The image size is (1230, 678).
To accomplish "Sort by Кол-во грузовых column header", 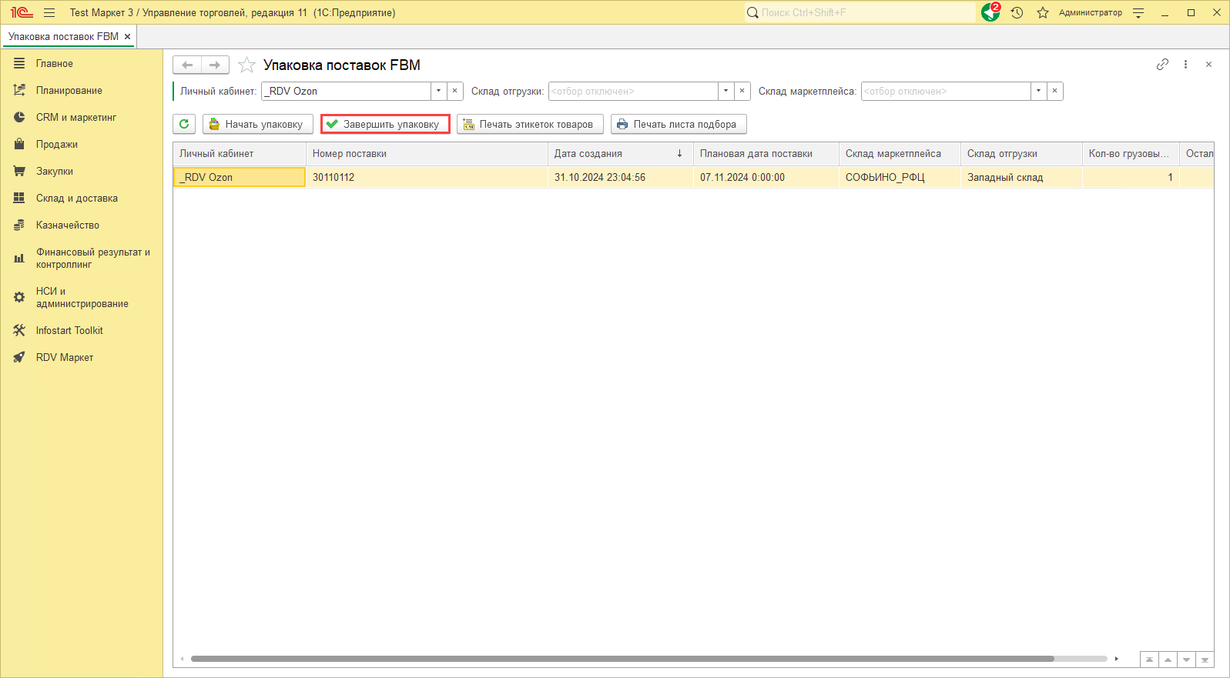I will click(x=1131, y=154).
